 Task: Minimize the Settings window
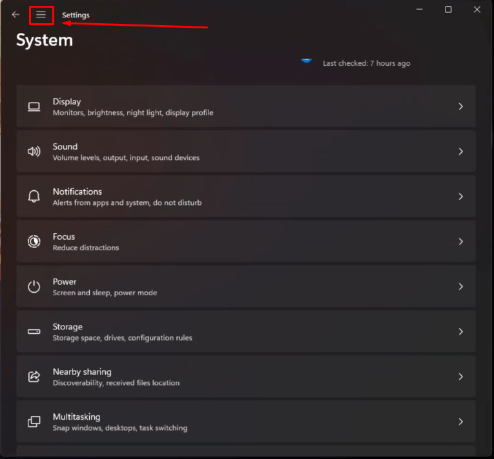coord(419,10)
